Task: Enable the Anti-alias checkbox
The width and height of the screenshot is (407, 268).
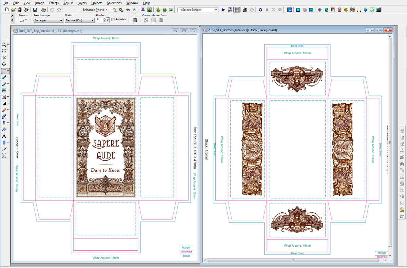Action: (113, 20)
